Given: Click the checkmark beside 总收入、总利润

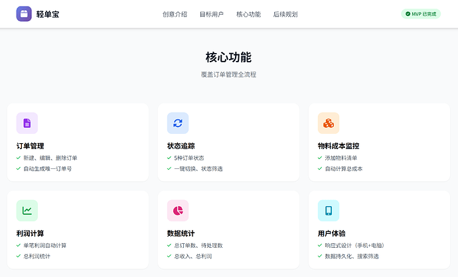Looking at the screenshot, I should click(169, 256).
